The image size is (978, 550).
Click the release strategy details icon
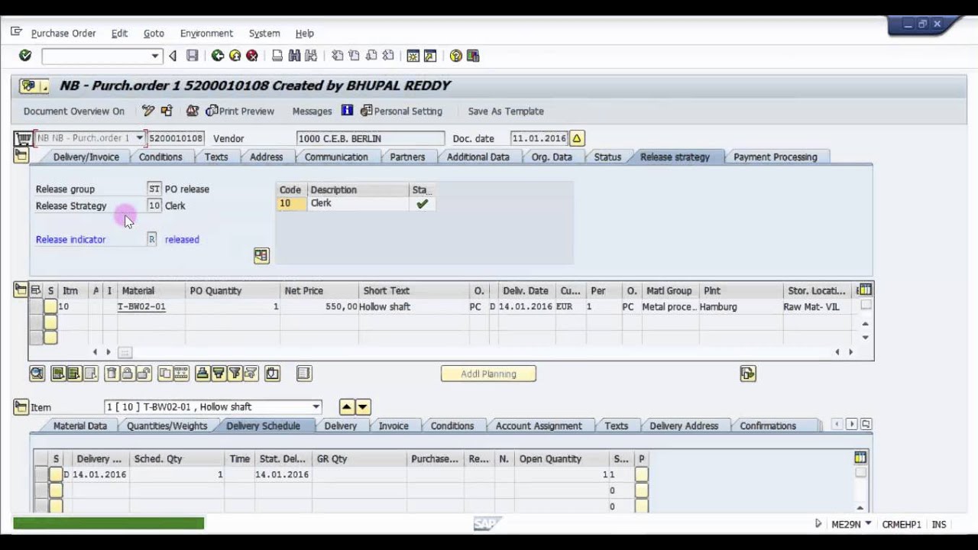pyautogui.click(x=261, y=256)
